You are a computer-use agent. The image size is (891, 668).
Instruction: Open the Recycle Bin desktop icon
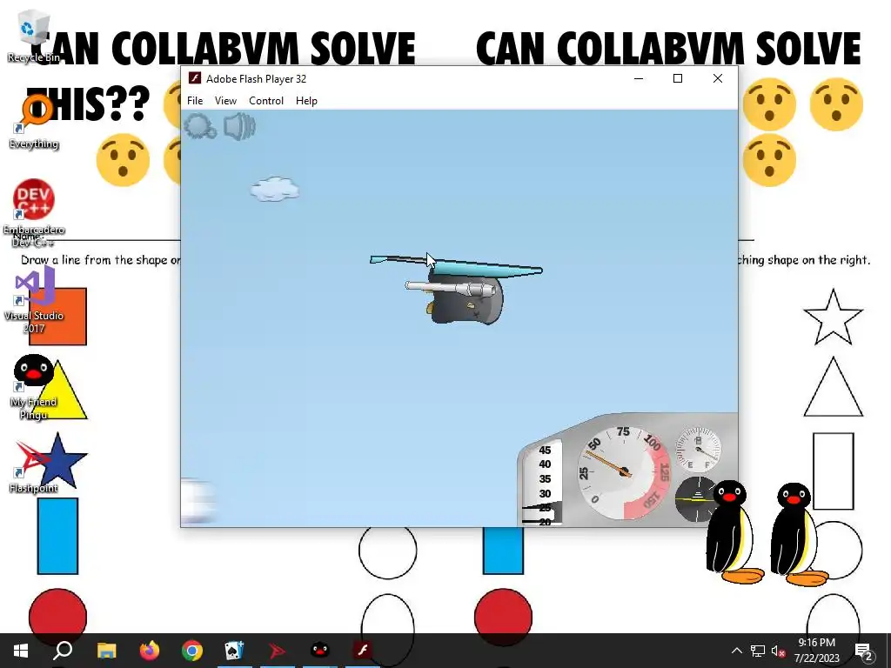point(34,36)
